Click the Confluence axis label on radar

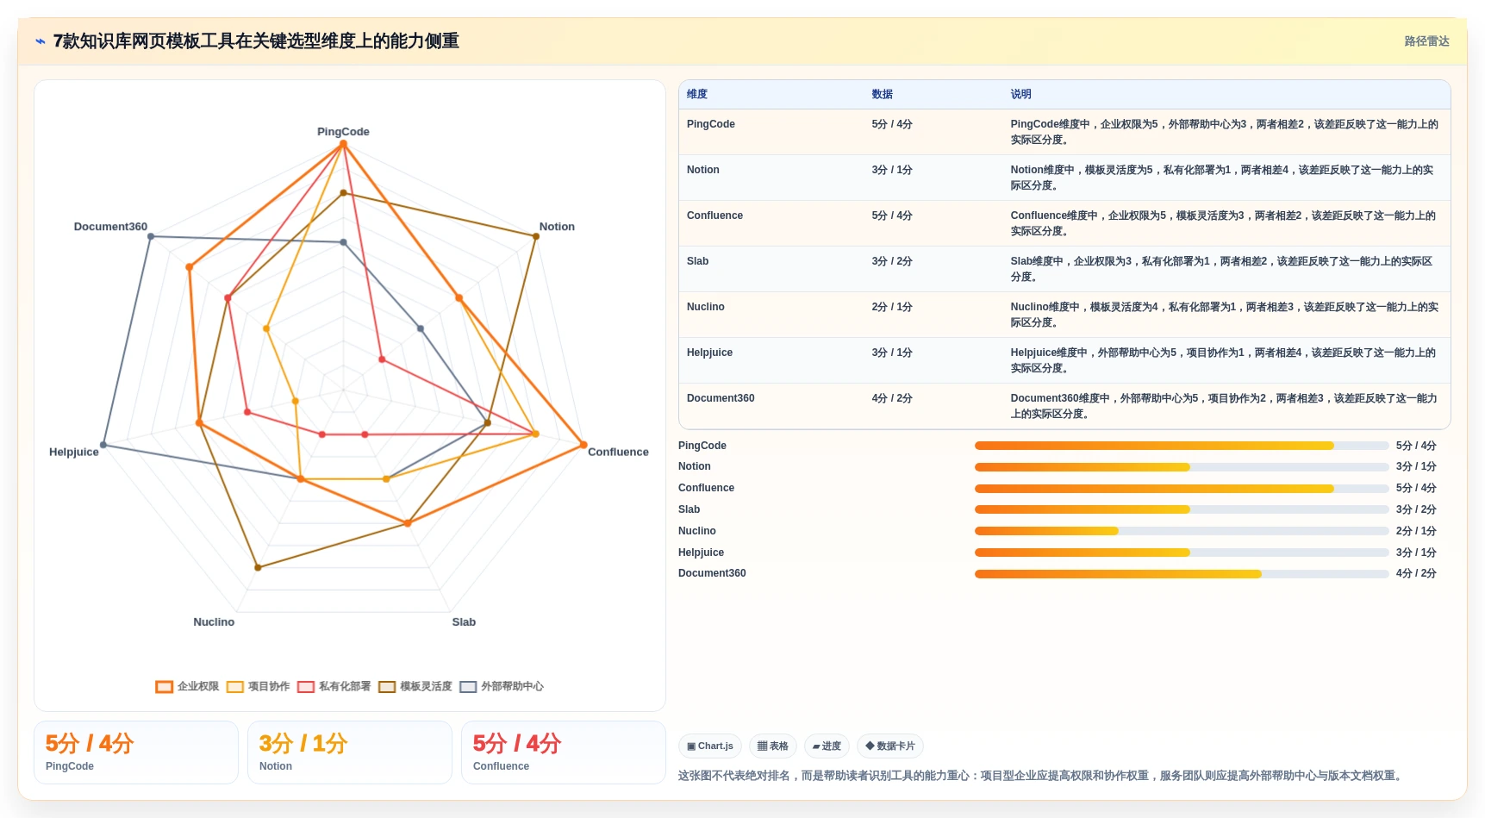(618, 452)
